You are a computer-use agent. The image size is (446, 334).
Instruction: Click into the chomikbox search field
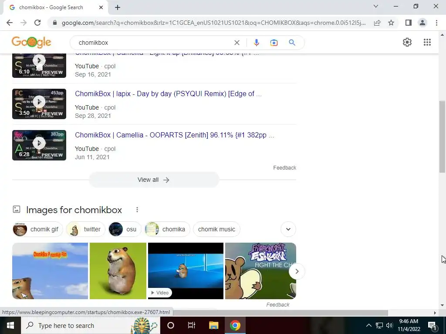(x=154, y=43)
